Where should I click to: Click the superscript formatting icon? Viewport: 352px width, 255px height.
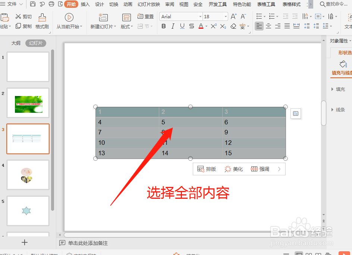click(x=213, y=26)
